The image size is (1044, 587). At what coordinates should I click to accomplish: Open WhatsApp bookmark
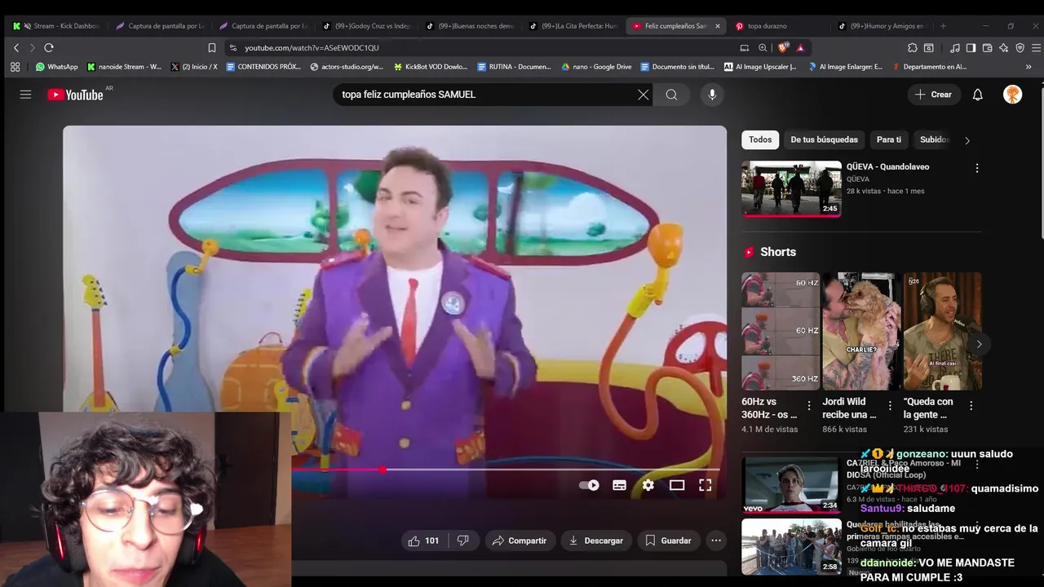pyautogui.click(x=56, y=67)
